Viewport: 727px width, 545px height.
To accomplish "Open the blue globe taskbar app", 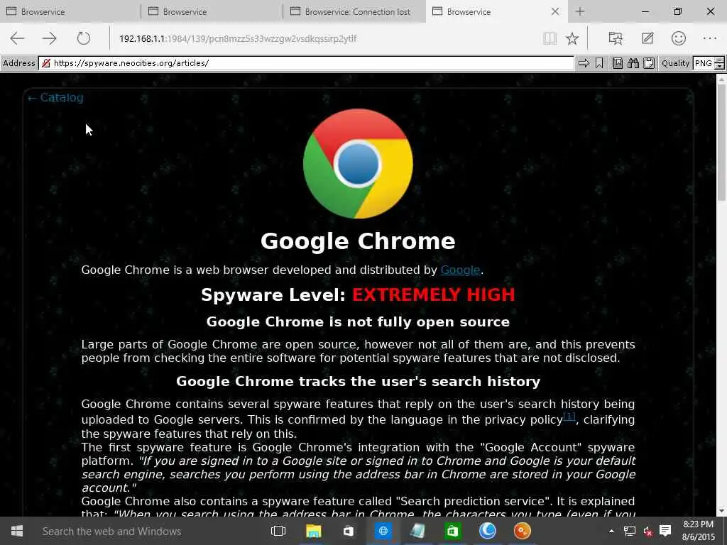I will [x=383, y=531].
